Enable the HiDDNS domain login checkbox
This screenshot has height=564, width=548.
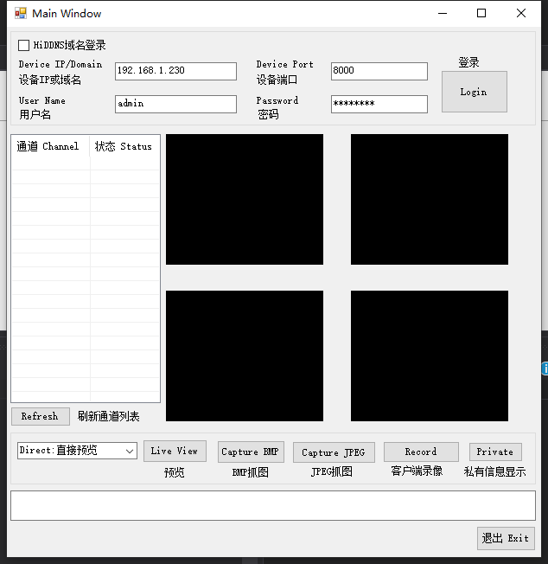tap(23, 45)
